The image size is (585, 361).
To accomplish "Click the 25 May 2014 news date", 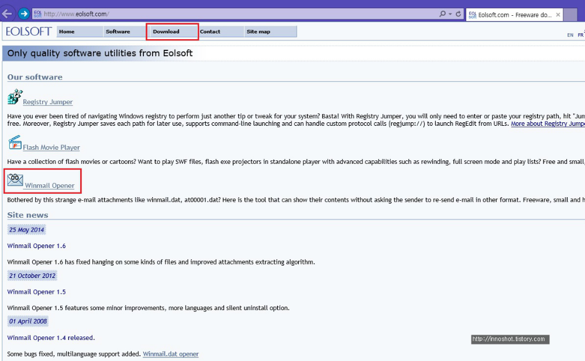I will (26, 230).
